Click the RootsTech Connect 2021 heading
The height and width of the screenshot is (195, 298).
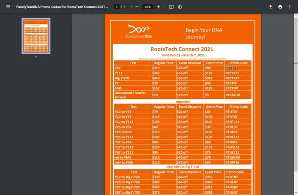[182, 49]
